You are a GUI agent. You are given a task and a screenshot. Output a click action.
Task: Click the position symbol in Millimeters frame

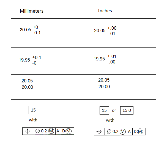28,131
